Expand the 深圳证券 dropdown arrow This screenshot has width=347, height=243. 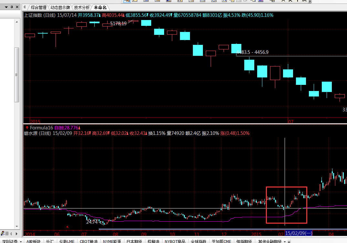pyautogui.click(x=21, y=241)
